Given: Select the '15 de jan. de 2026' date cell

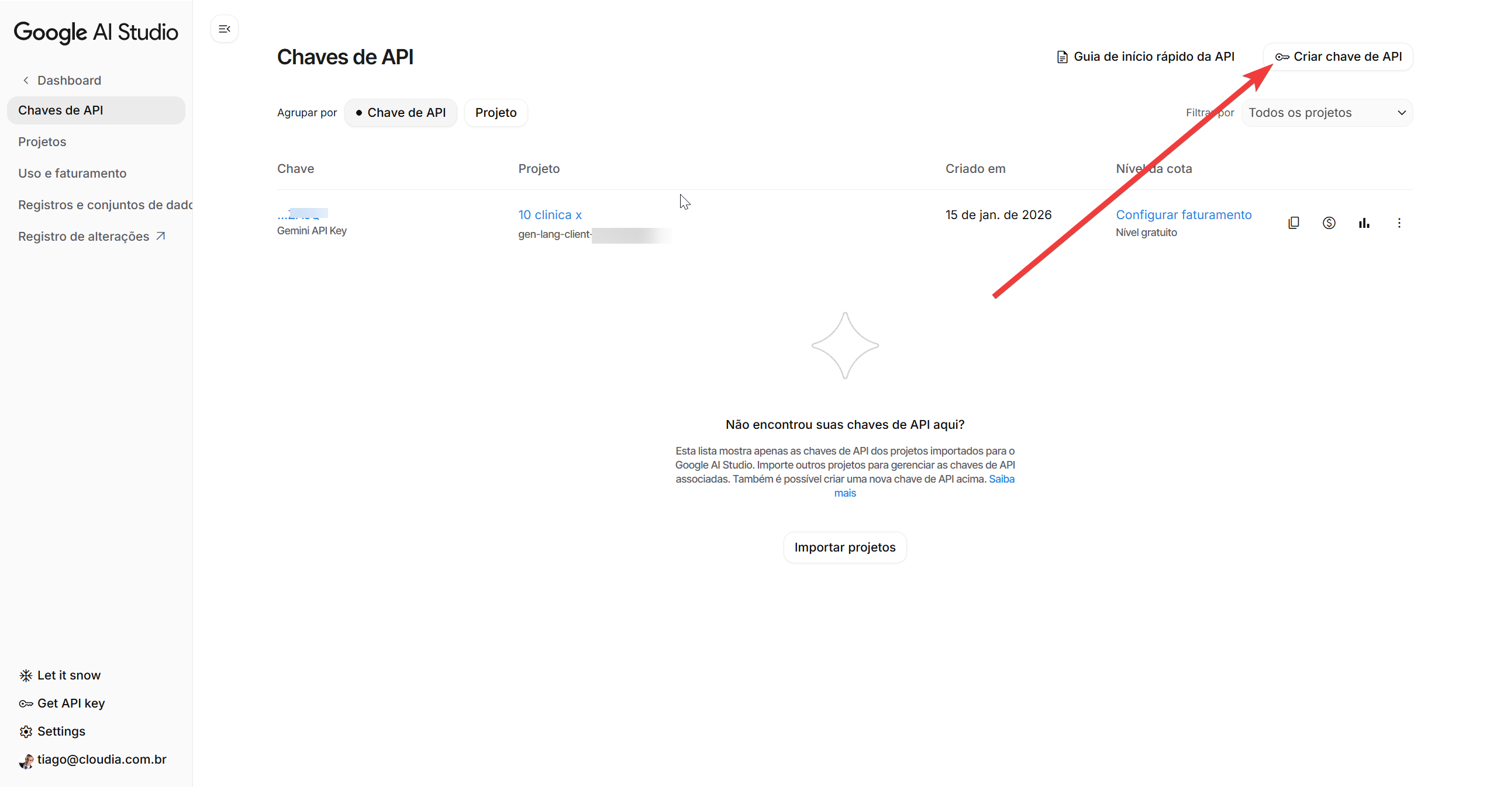Looking at the screenshot, I should (x=998, y=215).
